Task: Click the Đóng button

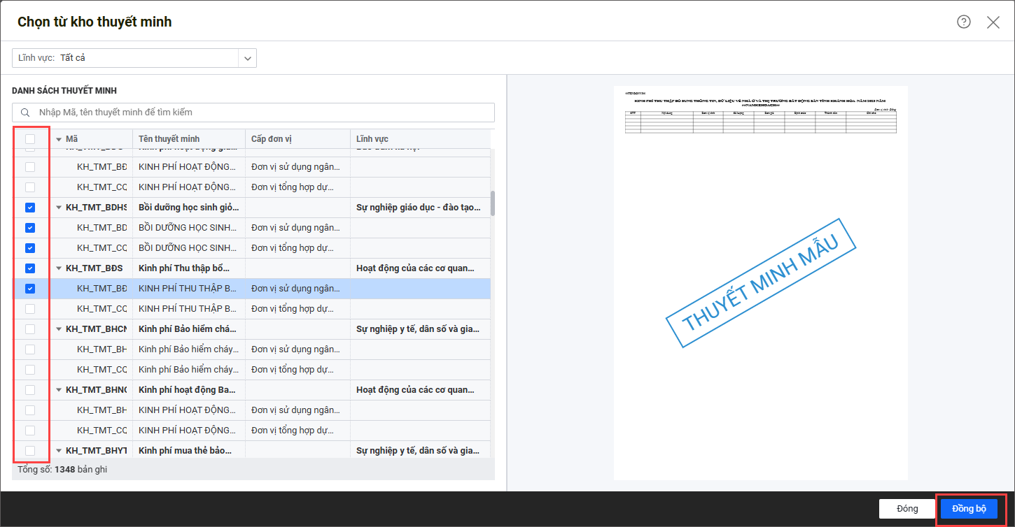Action: pos(907,509)
